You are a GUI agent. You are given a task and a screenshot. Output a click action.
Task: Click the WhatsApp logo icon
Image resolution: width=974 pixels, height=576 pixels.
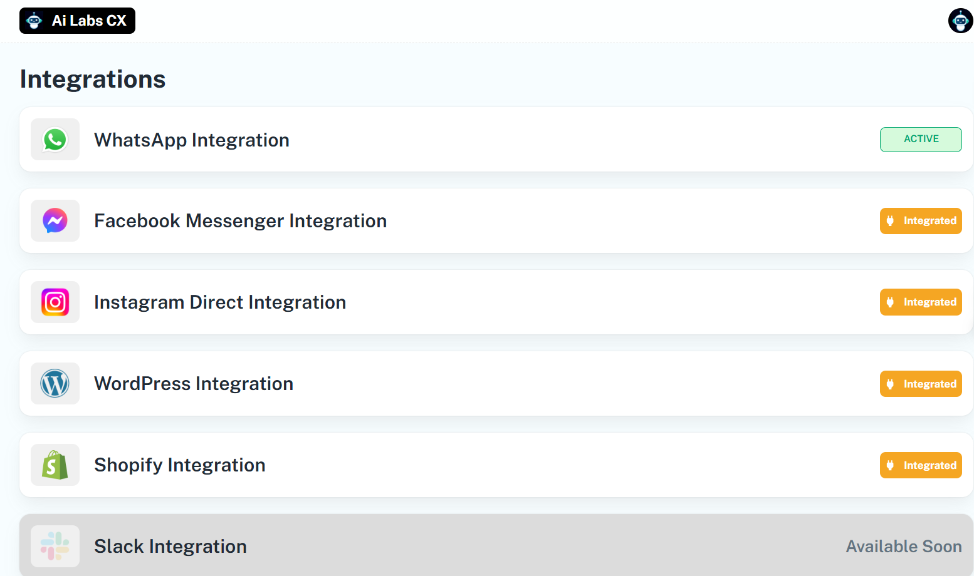55,140
